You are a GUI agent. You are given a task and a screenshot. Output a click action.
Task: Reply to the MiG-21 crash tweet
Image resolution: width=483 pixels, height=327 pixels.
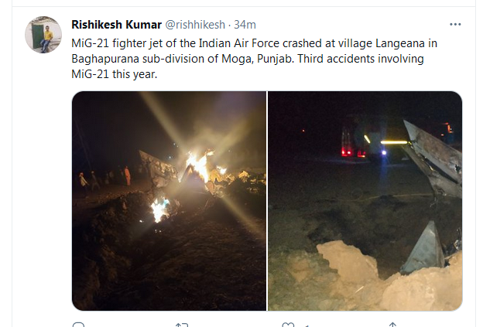tap(78, 325)
